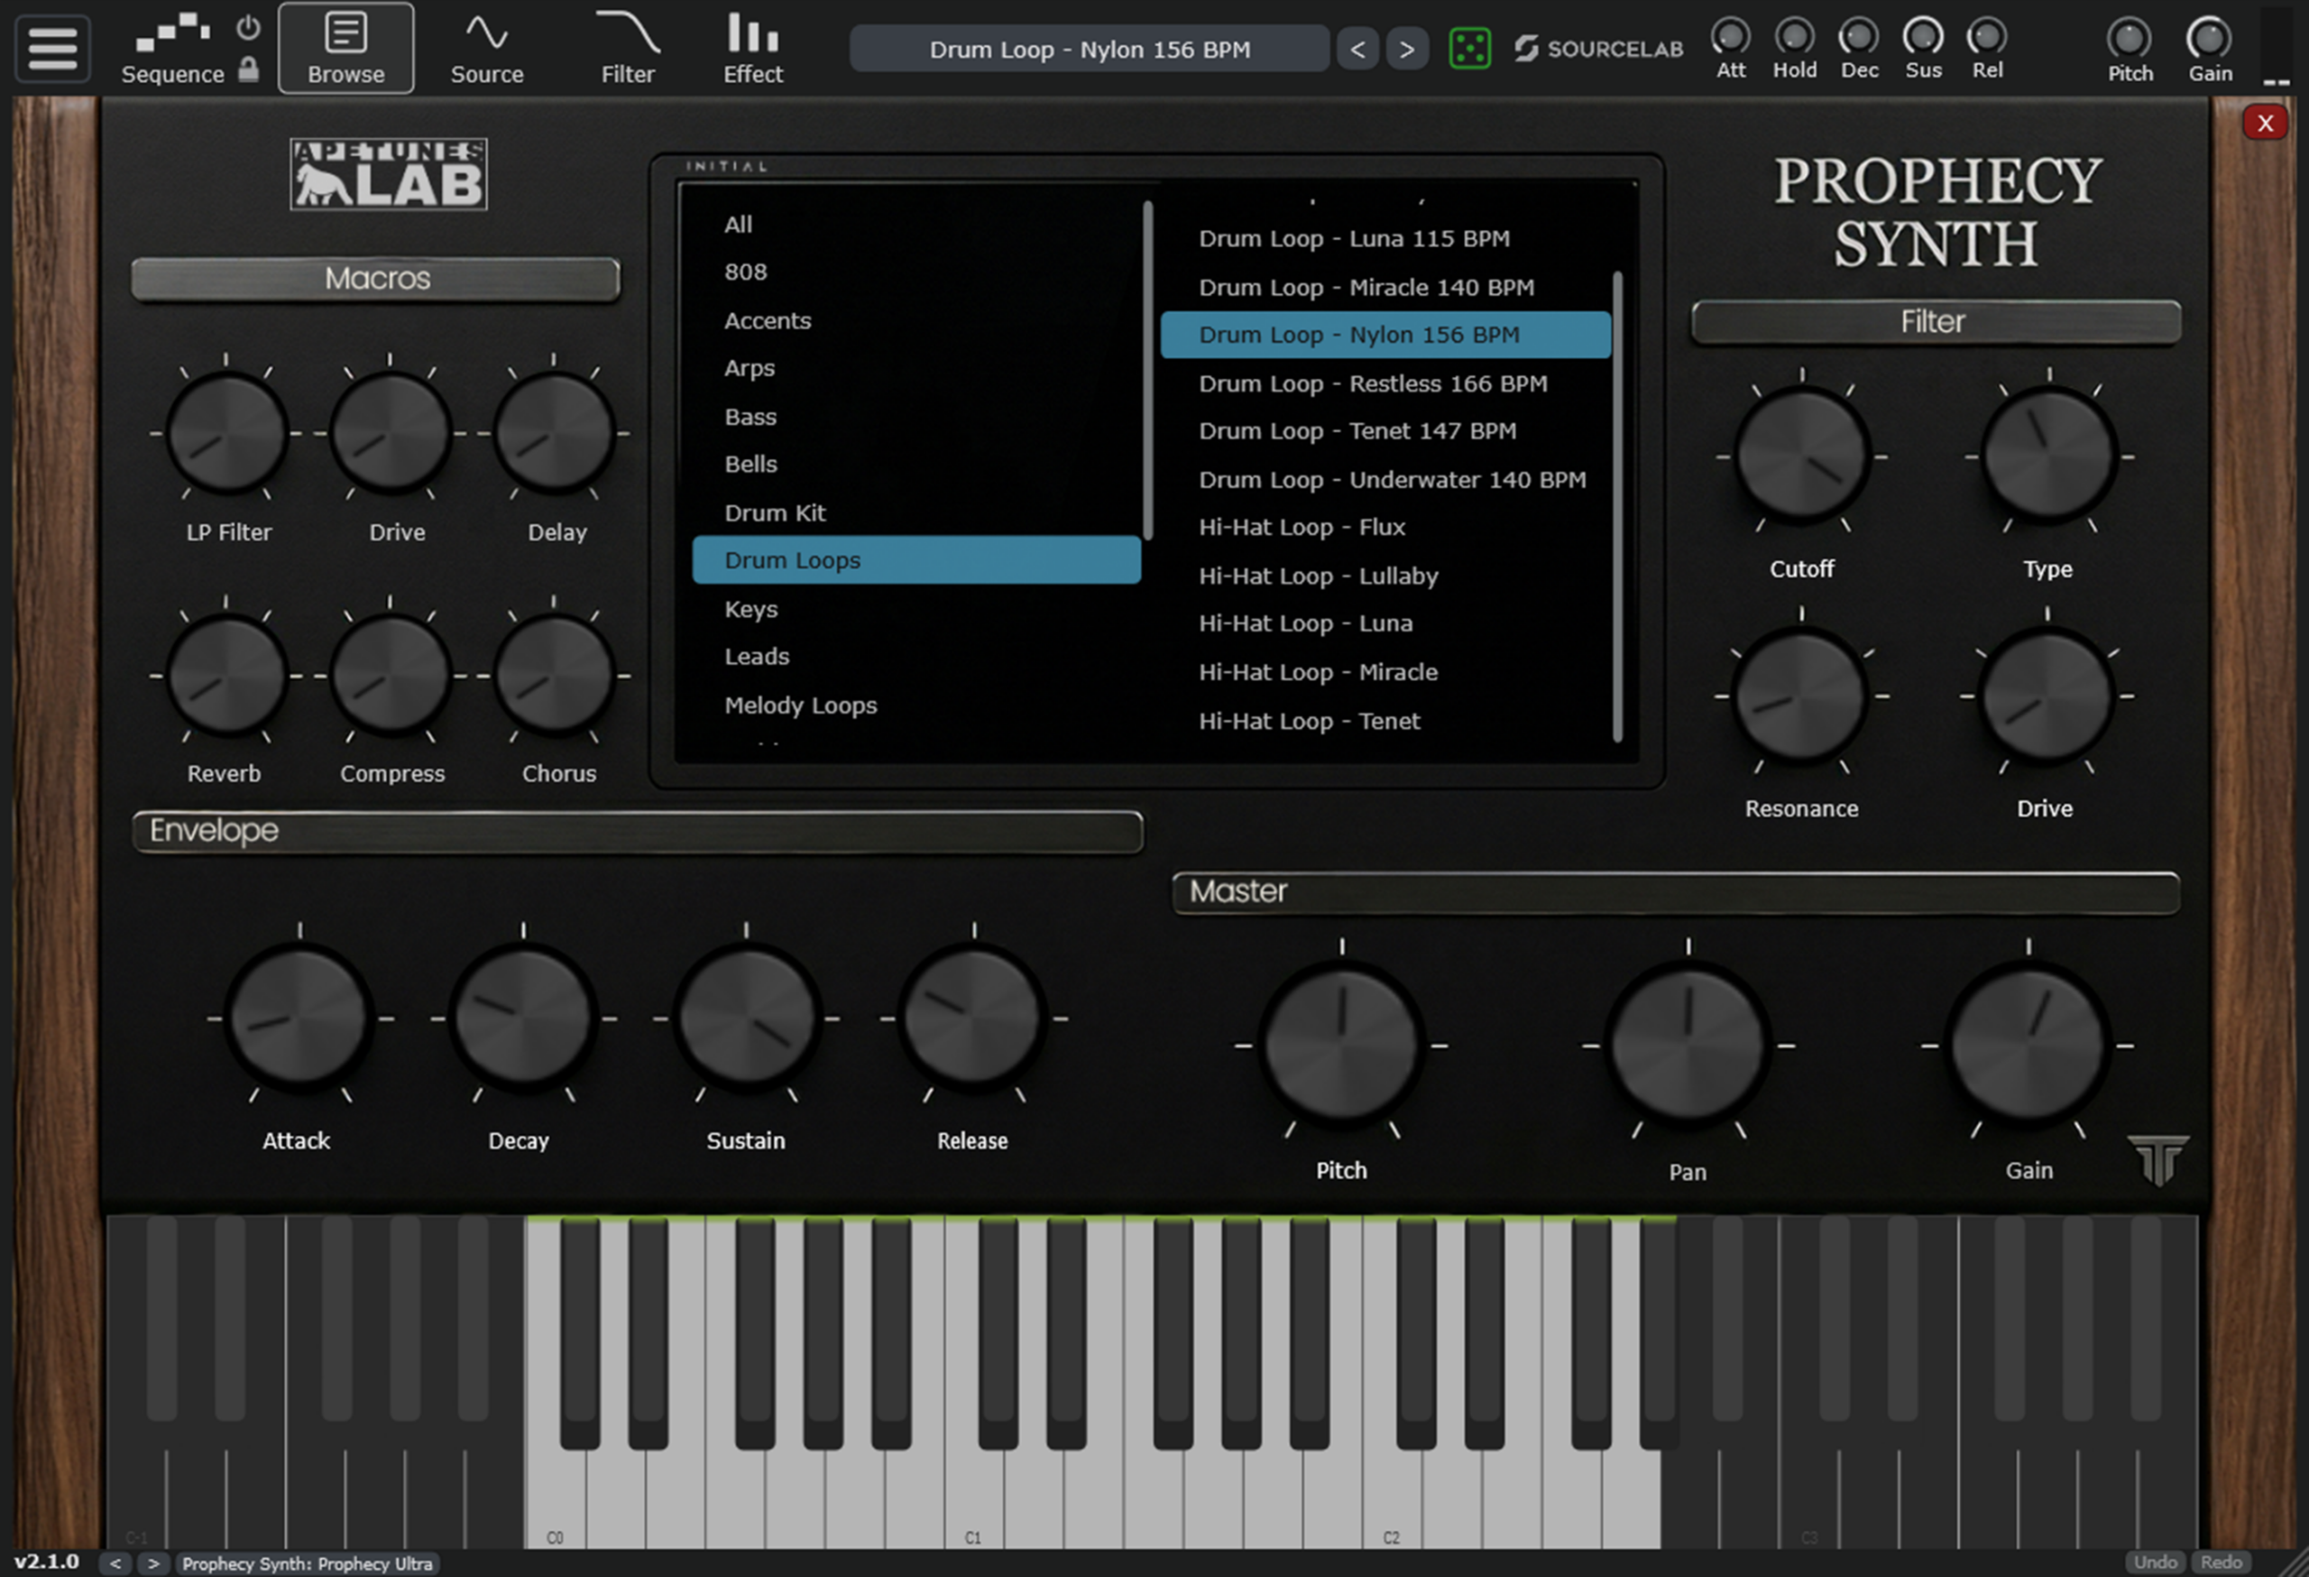Toggle the sequence lock icon
The width and height of the screenshot is (2309, 1577).
pos(248,69)
